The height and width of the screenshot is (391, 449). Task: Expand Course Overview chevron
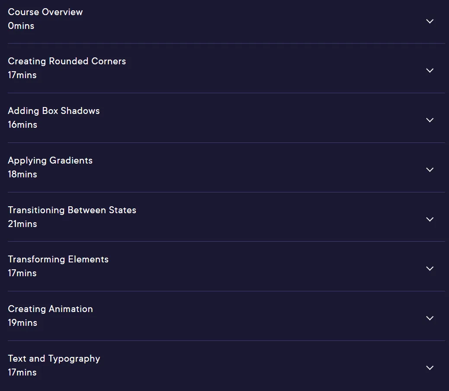[x=430, y=21]
